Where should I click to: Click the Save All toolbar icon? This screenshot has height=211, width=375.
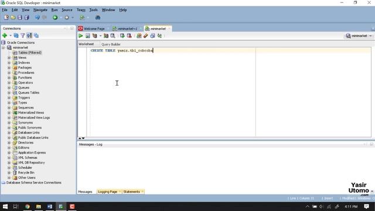tap(26, 18)
